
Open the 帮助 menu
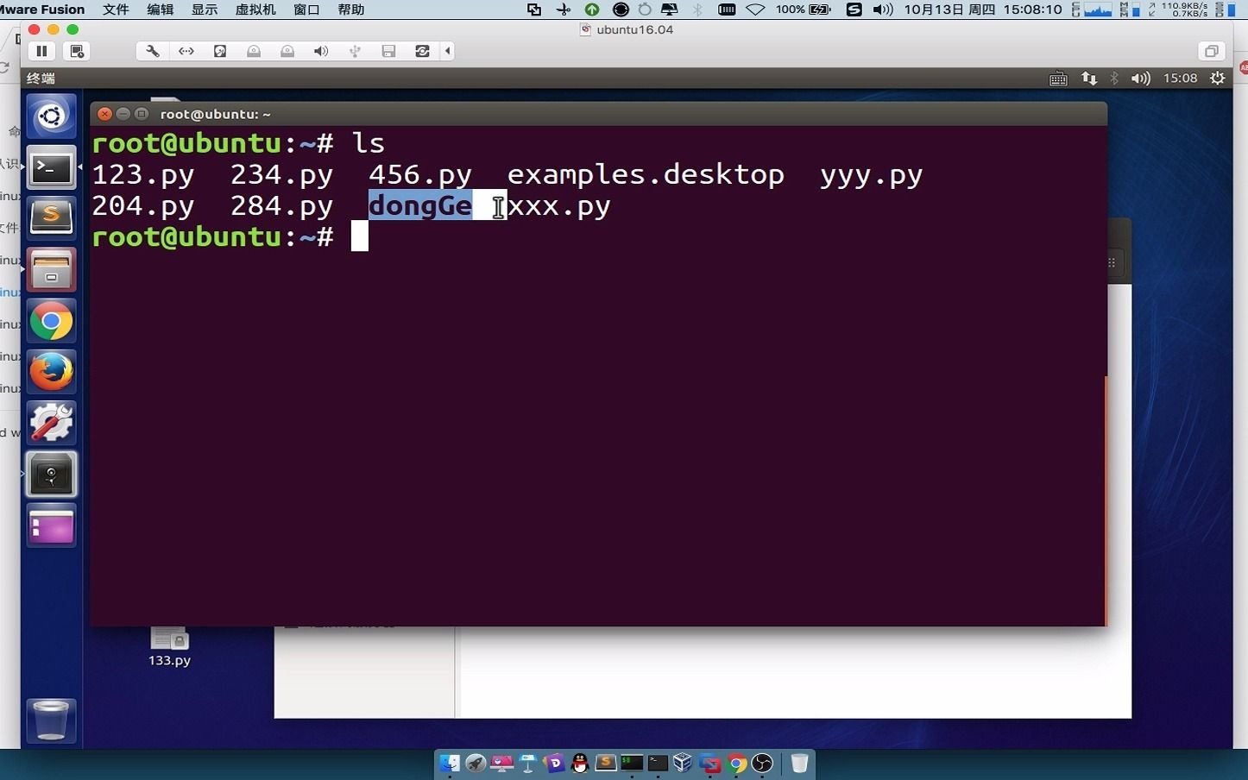[351, 9]
